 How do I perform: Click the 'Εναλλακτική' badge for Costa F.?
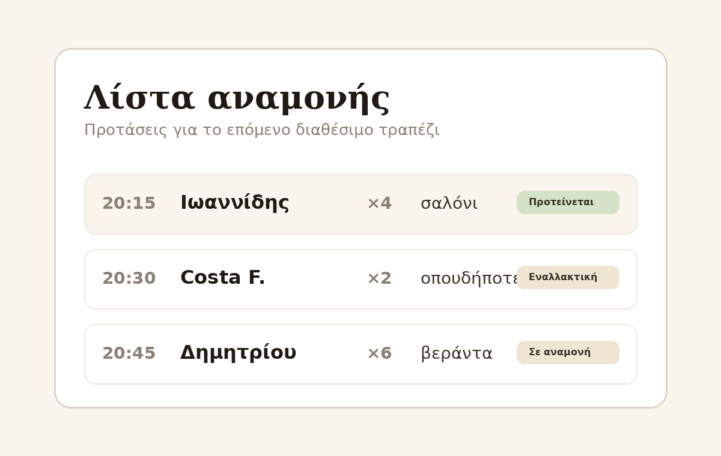point(568,278)
